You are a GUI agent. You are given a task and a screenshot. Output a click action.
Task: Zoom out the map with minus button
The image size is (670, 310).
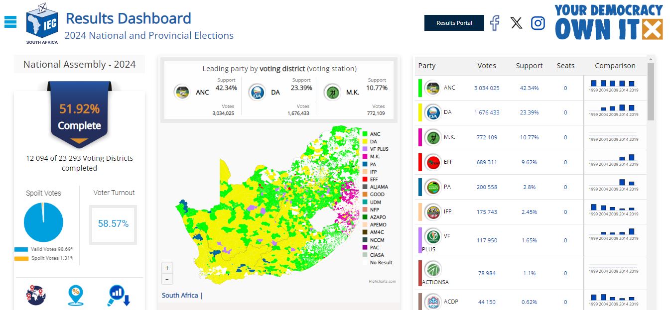[x=167, y=279]
